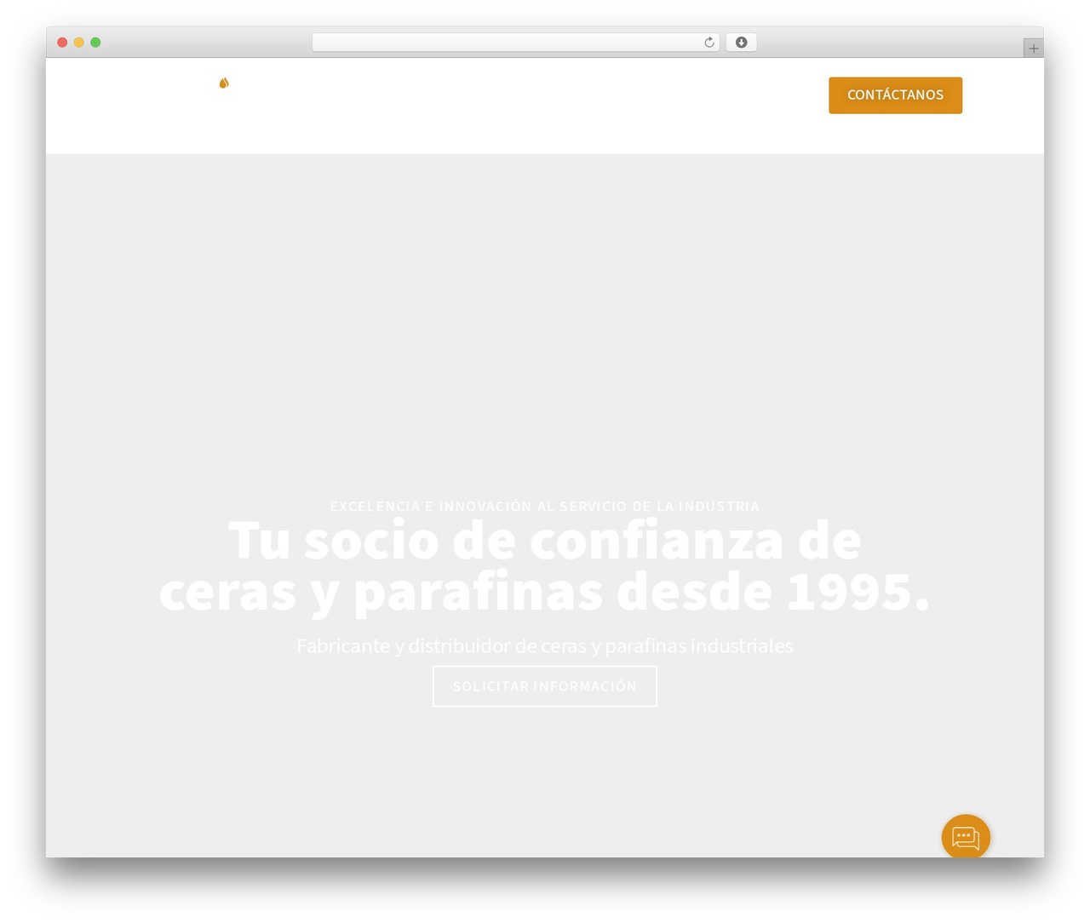Screen dimensions: 1090x923
Task: Open the browser downloads arrow icon
Action: tap(741, 43)
